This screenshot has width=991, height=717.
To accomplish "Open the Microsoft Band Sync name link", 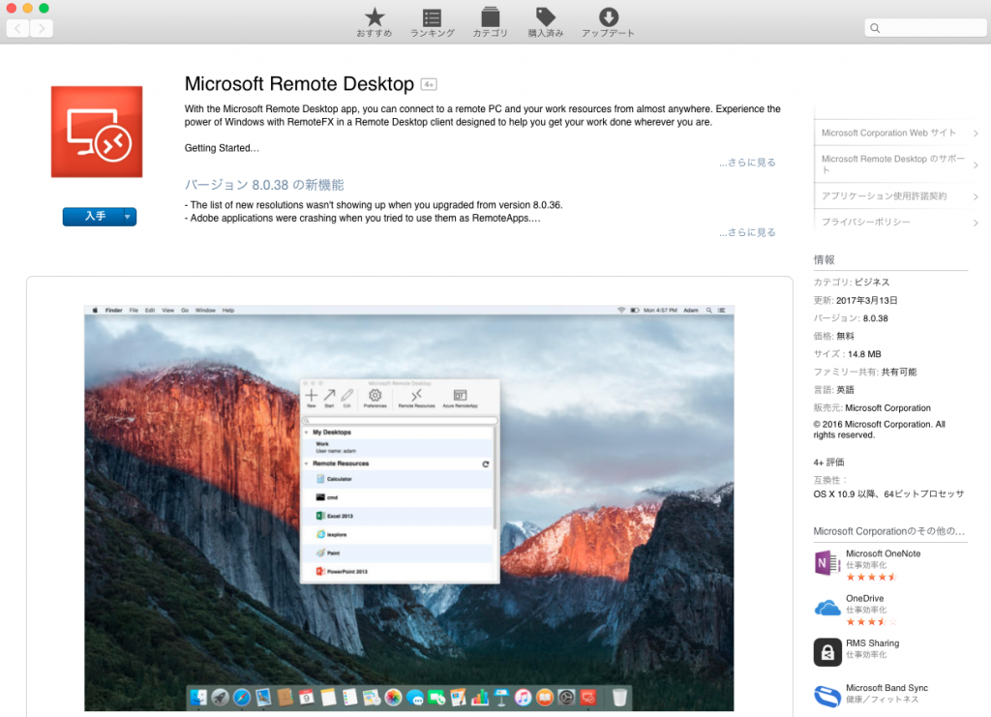I will click(x=886, y=688).
